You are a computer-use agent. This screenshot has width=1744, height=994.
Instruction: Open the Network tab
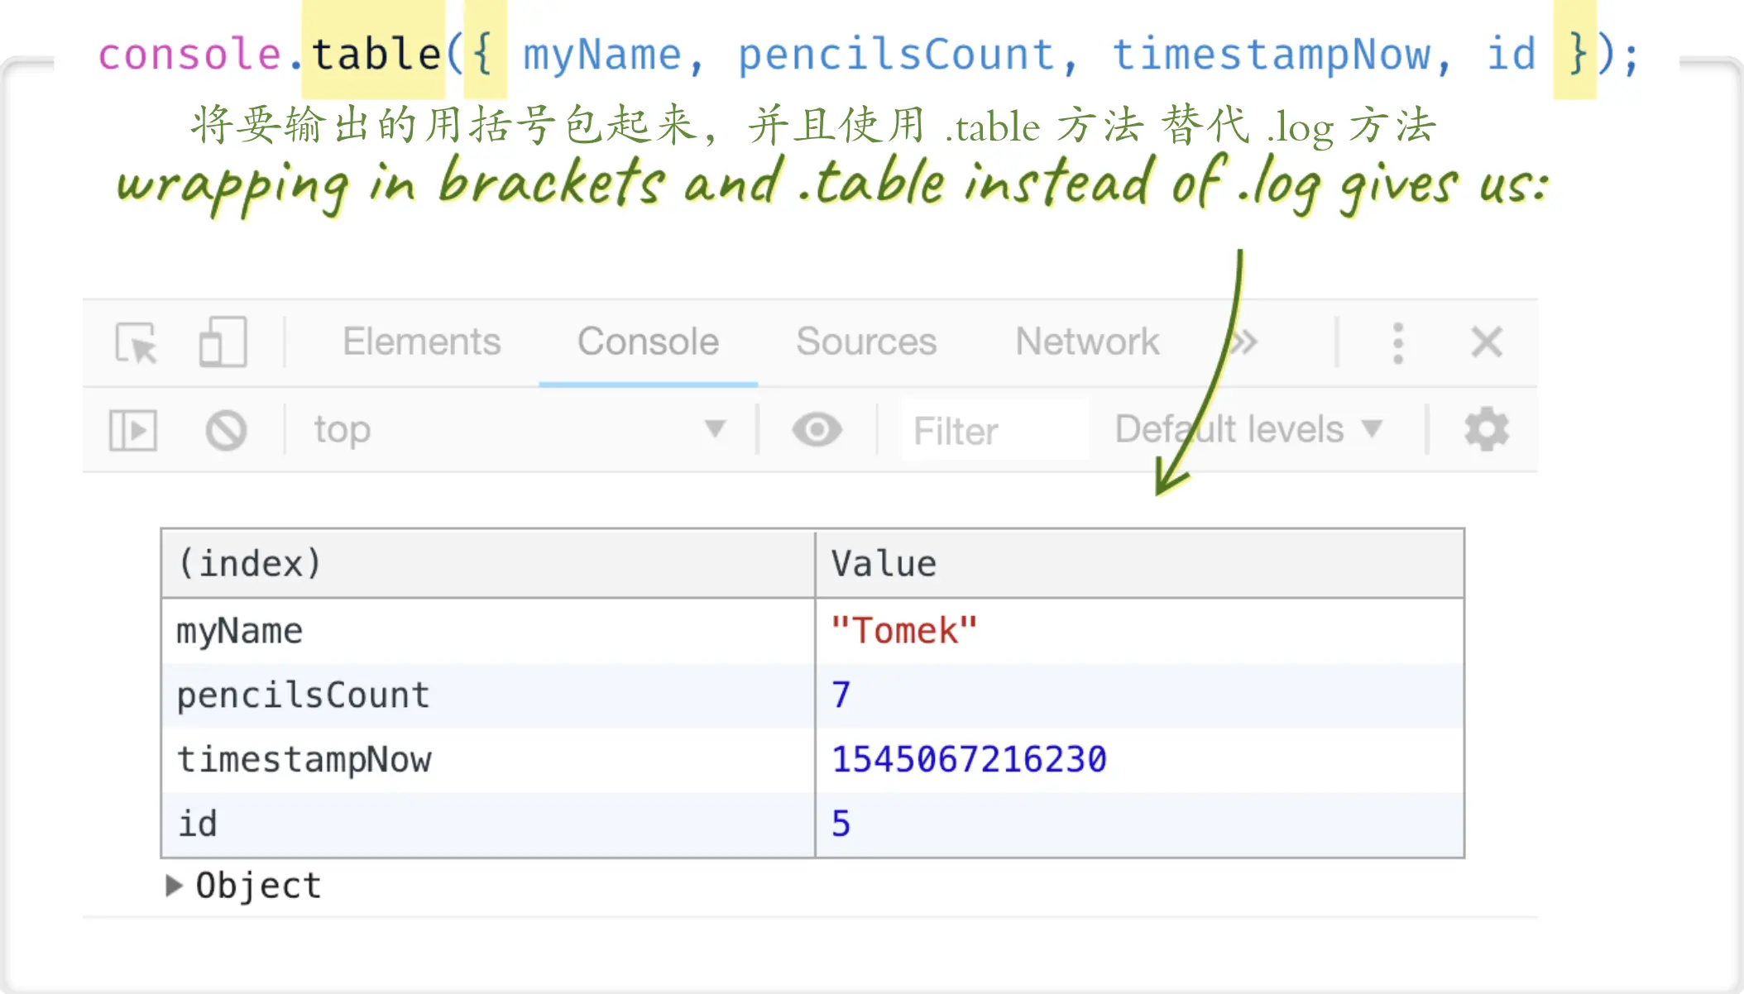coord(1087,342)
